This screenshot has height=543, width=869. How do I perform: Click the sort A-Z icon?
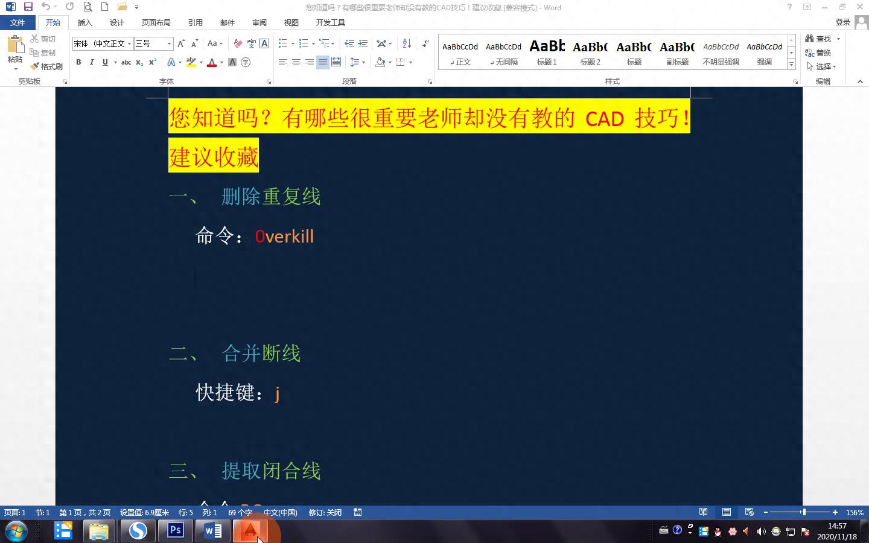point(407,43)
